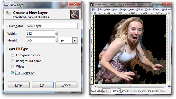Open the 66.7% zoom level dropdown
Screen dimensions: 176x99
(119, 91)
